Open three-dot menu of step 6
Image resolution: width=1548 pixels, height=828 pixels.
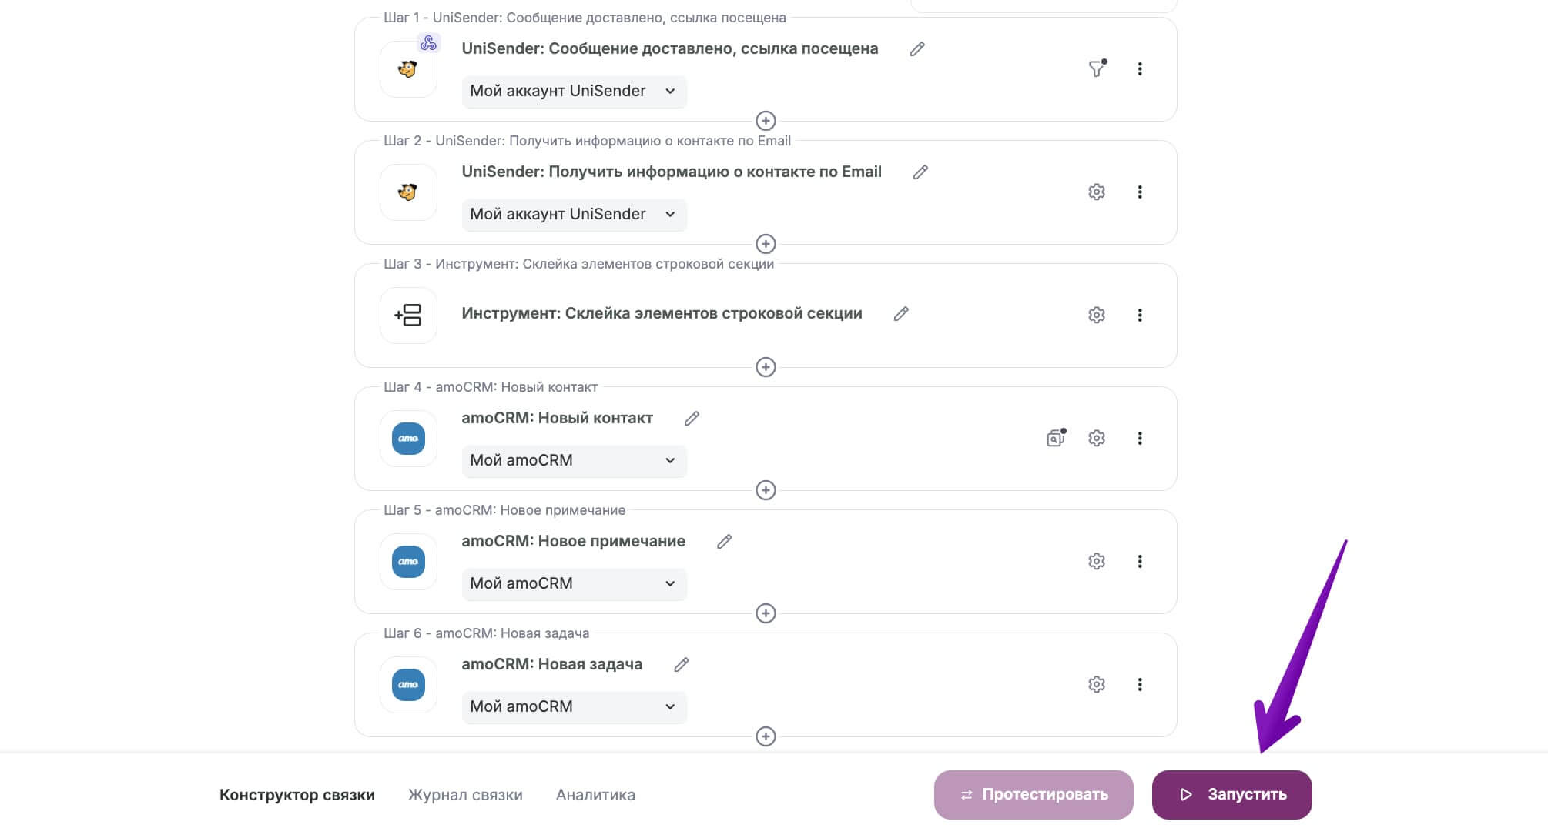1140,684
